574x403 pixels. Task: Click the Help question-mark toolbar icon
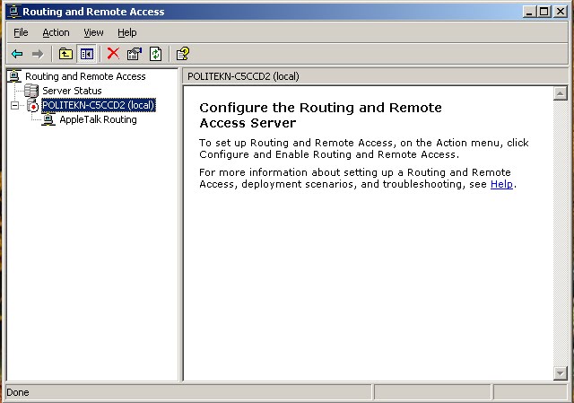(183, 54)
